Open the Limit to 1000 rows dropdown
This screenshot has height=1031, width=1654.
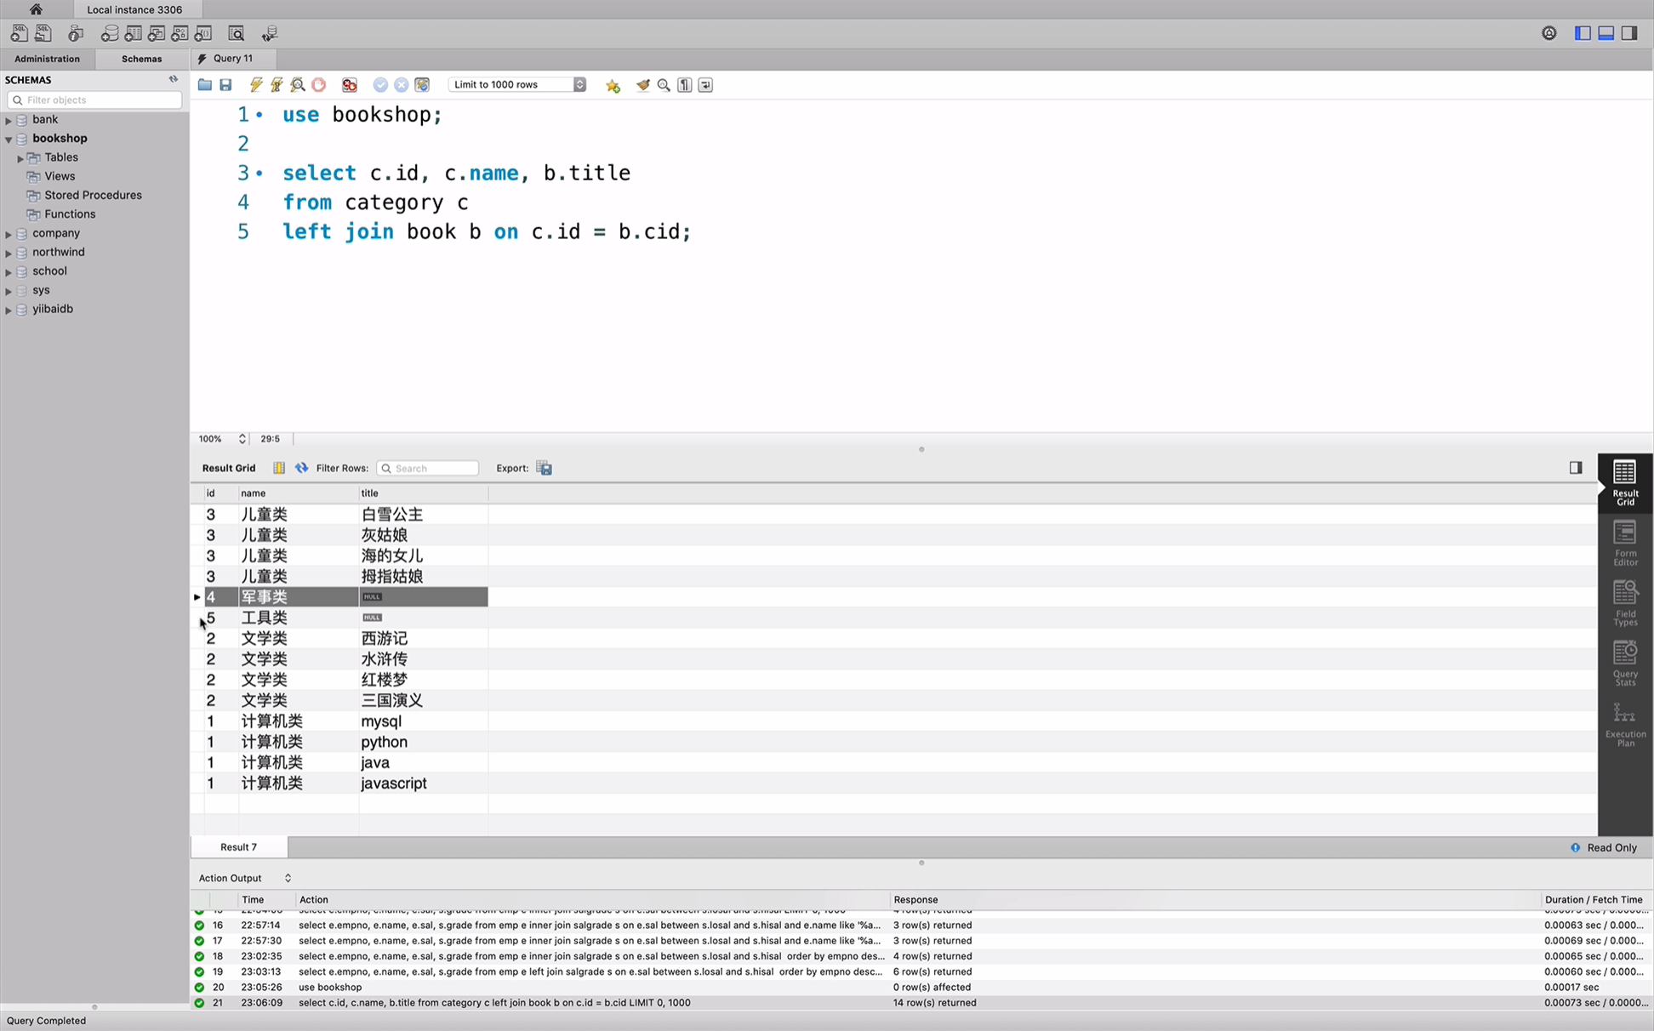(x=517, y=84)
